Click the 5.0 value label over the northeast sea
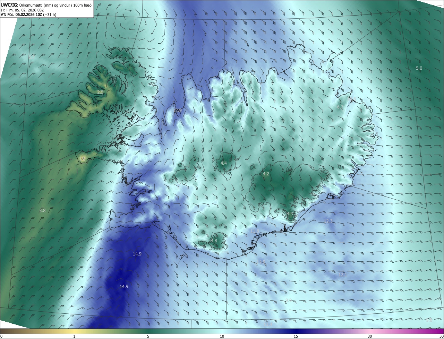The image size is (444, 339). tap(419, 68)
